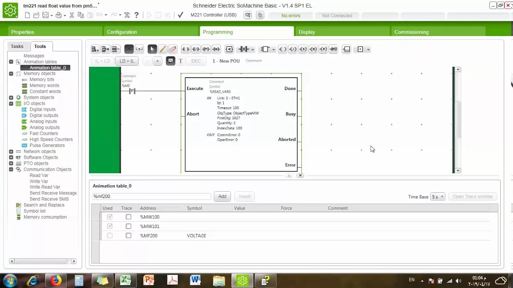Activate the selection pointer tool

click(152, 49)
